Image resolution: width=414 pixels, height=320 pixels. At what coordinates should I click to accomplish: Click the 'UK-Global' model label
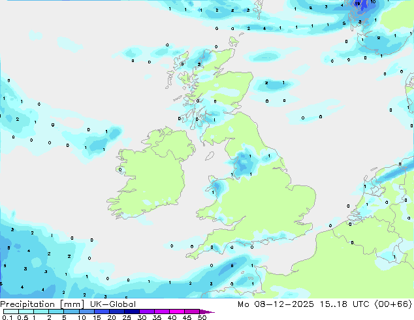click(x=113, y=304)
